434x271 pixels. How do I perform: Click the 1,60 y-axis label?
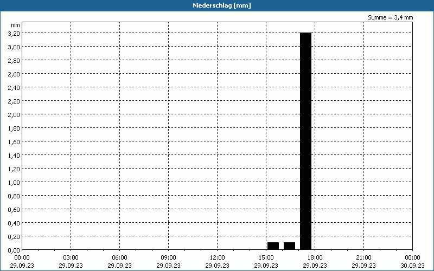pyautogui.click(x=14, y=141)
